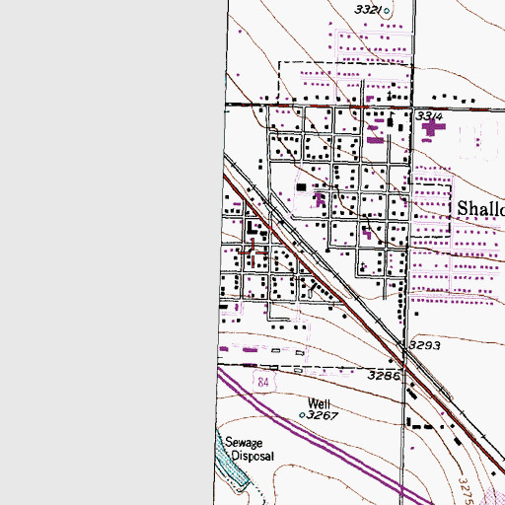Click the purple cross-shaped building
Image resolution: width=505 pixels, height=505 pixels.
[x=434, y=127]
